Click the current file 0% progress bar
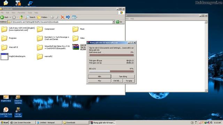 [x=111, y=55]
